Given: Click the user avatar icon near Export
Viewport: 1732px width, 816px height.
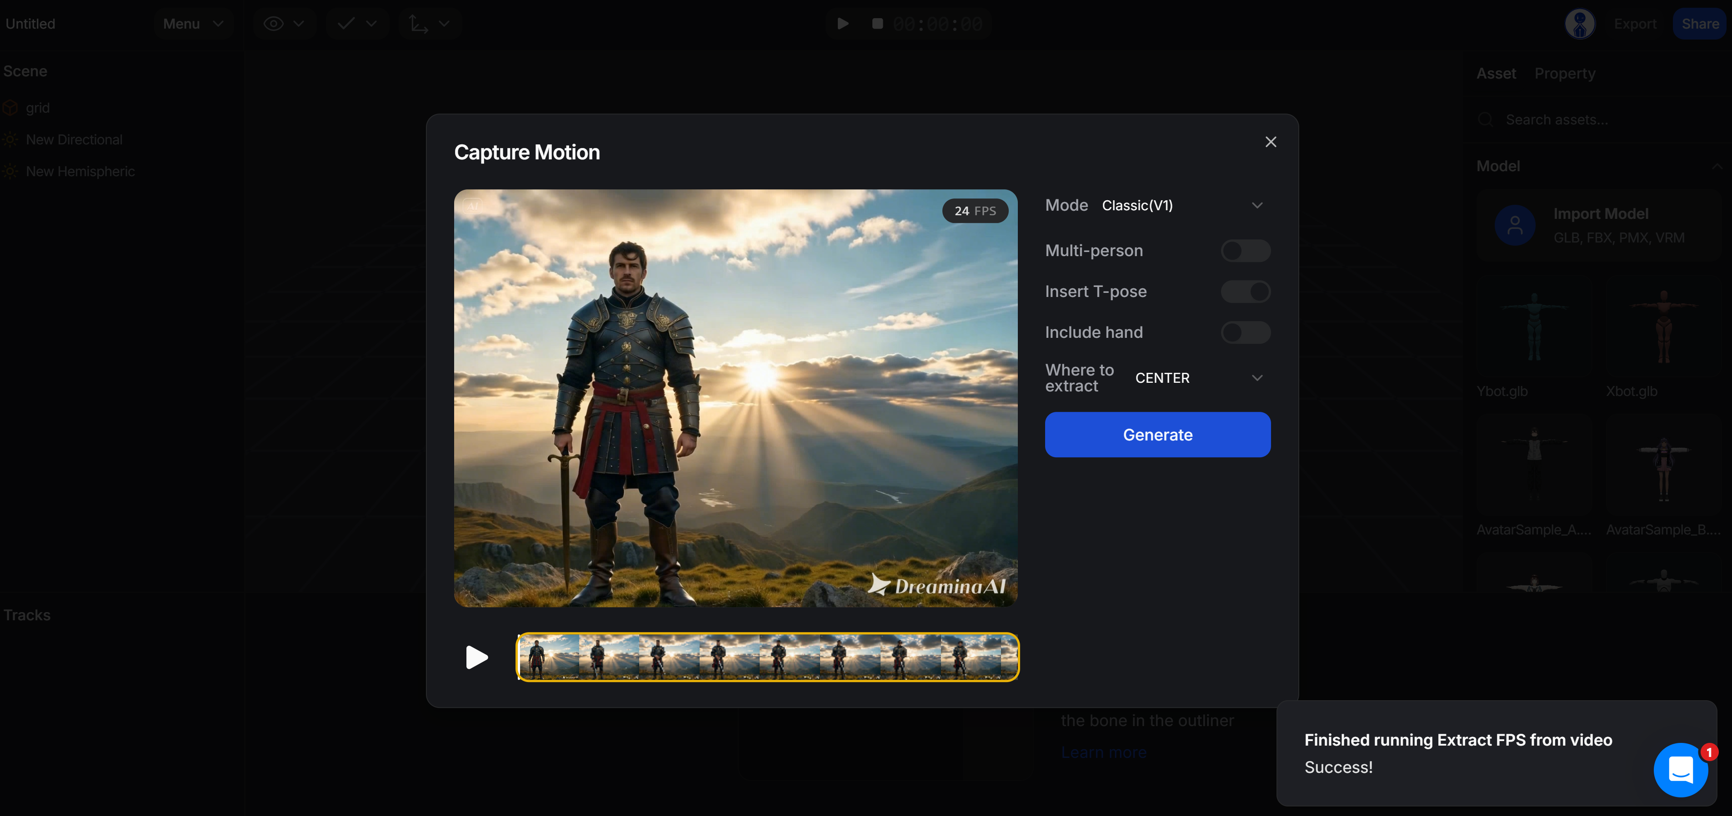Looking at the screenshot, I should (x=1580, y=24).
